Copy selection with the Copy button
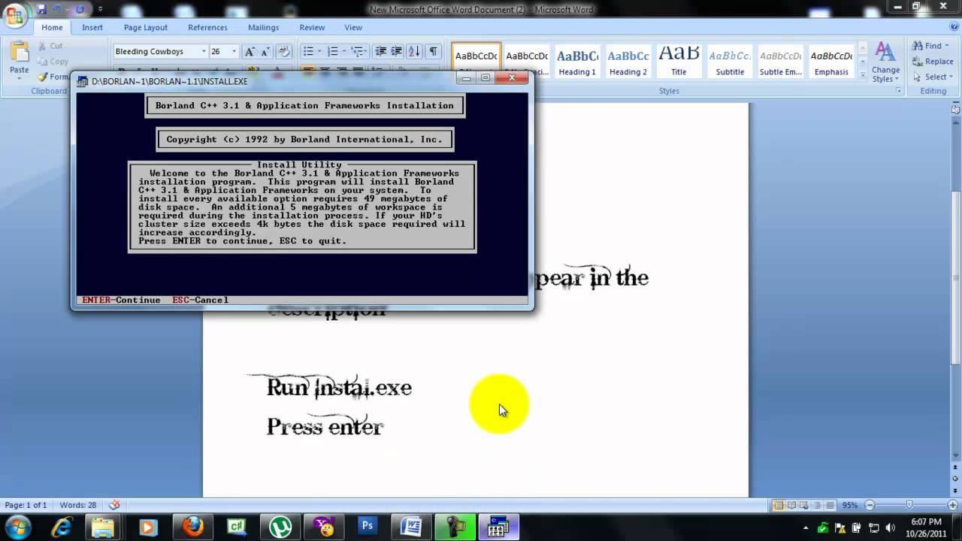The width and height of the screenshot is (962, 541). [53, 62]
